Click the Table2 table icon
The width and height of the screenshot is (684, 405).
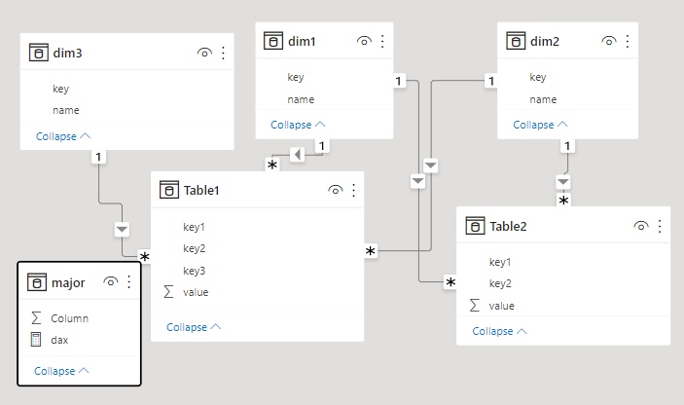(475, 226)
